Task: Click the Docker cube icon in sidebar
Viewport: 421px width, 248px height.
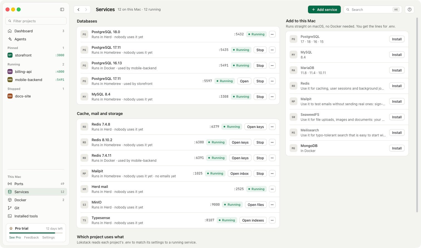Action: point(10,200)
